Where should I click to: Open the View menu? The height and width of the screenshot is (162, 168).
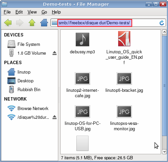click(32, 12)
